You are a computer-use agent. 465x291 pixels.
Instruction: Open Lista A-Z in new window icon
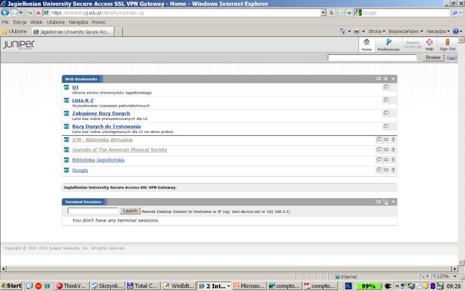385,100
